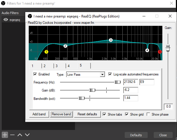Select EQ band point 3 on graph

tap(111, 40)
